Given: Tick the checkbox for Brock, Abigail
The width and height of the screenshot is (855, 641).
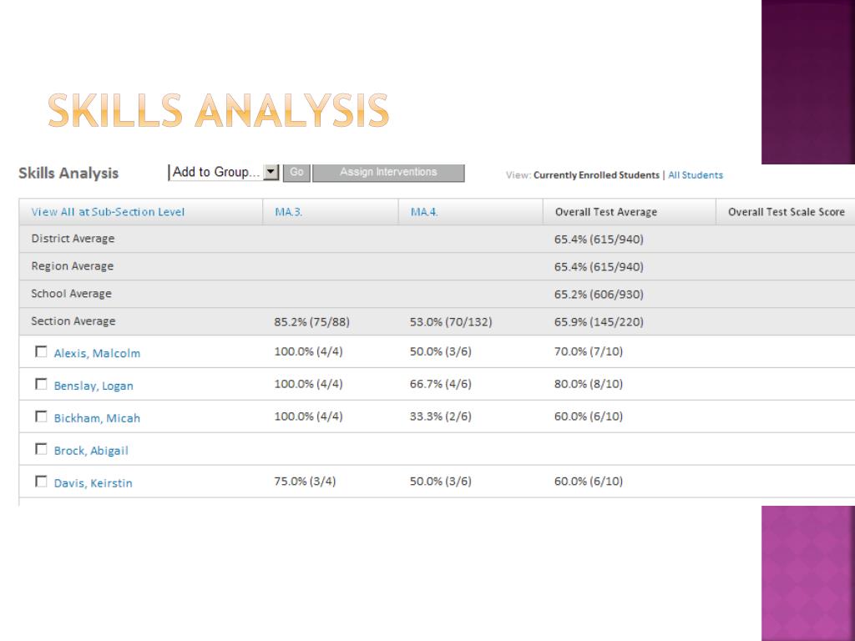Looking at the screenshot, I should 41,448.
